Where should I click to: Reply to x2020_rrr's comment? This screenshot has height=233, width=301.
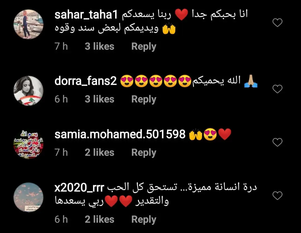(x=144, y=219)
